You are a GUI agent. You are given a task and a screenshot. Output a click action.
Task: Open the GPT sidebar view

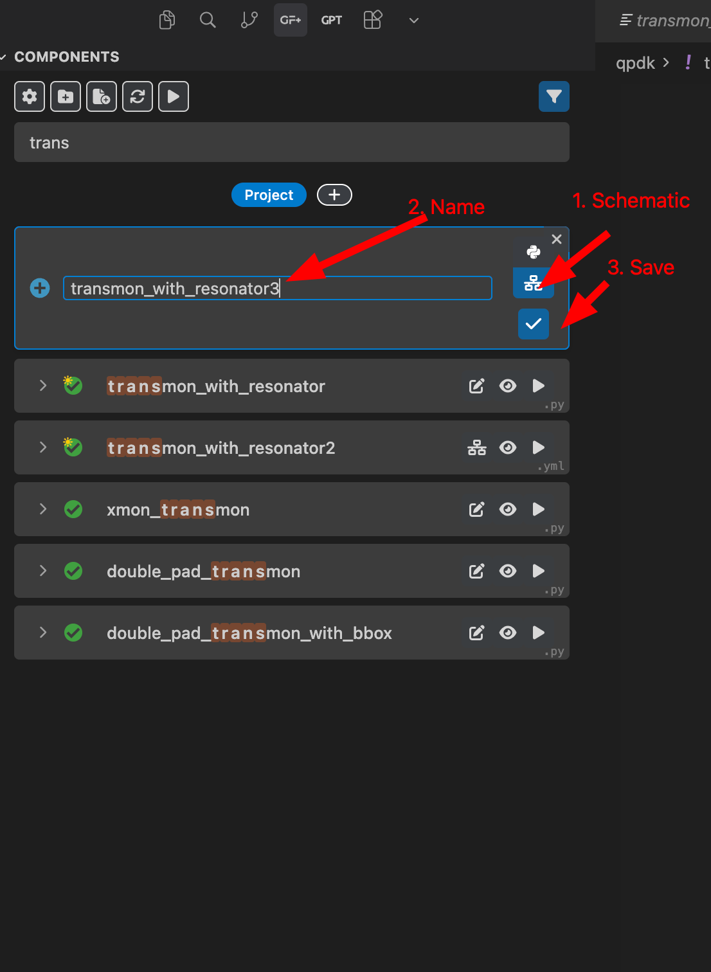(x=332, y=20)
